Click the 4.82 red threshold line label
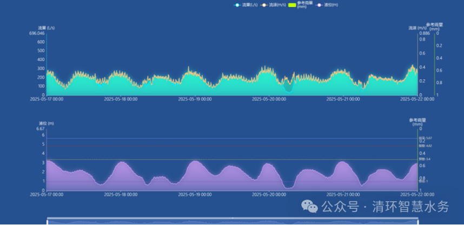464x225 pixels. 425,146
